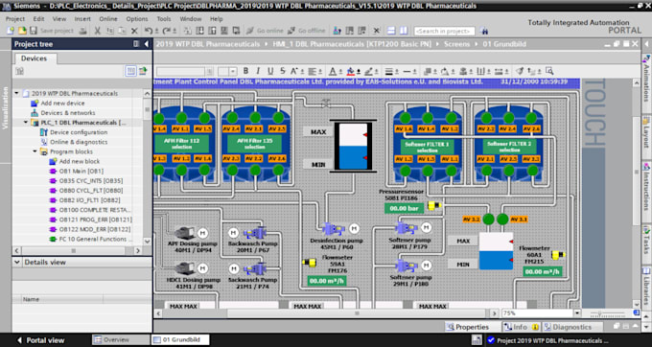Open the zoom level 75% dropdown
Screen dimensions: 652x347
(577, 313)
